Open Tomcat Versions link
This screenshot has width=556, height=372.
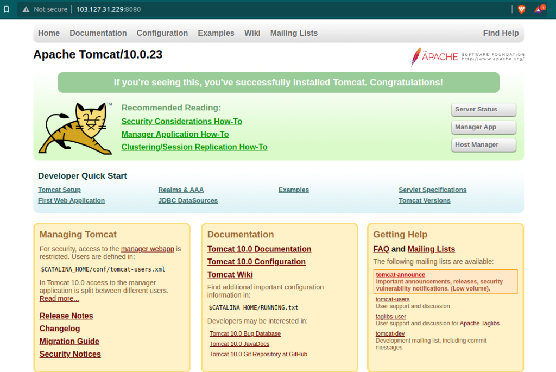[x=425, y=200]
